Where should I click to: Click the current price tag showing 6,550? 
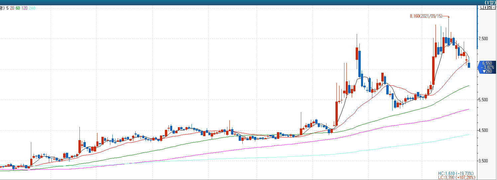pyautogui.click(x=487, y=63)
